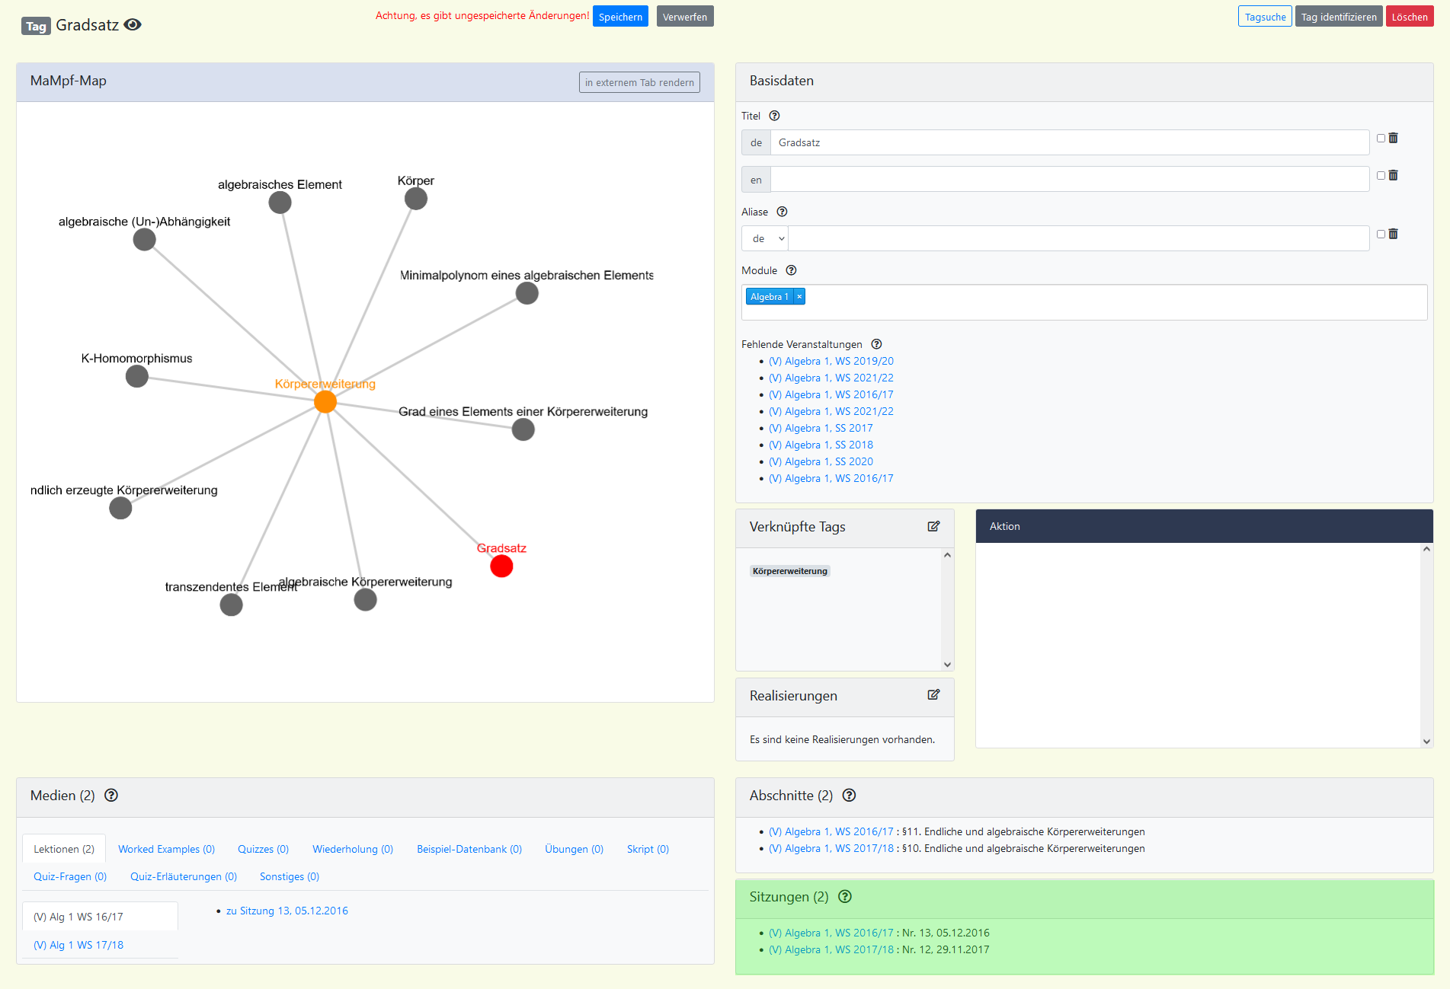Click the red Gradsatz node in map

501,566
